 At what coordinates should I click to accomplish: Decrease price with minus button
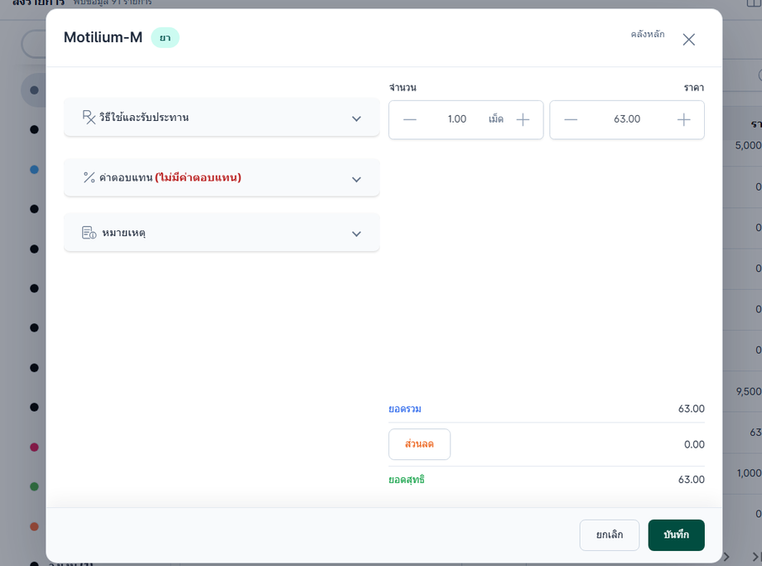click(571, 119)
